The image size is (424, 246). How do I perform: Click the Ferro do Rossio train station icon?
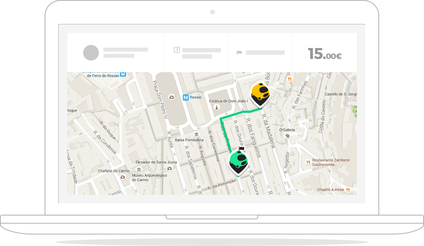(x=123, y=74)
